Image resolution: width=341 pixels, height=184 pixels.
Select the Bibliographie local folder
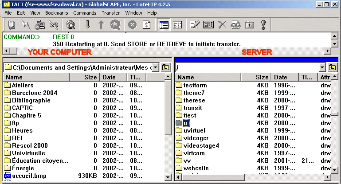tap(31, 100)
